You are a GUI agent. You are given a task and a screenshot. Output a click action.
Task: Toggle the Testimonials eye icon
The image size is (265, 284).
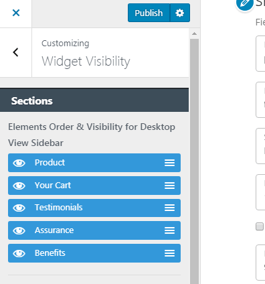[19, 208]
